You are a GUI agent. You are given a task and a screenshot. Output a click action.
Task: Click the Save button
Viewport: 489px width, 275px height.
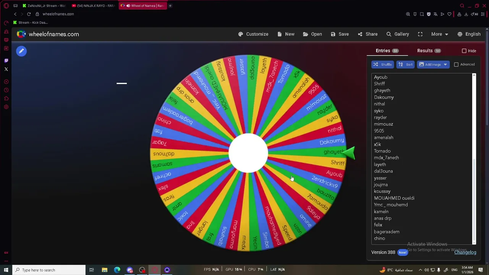[x=340, y=34]
